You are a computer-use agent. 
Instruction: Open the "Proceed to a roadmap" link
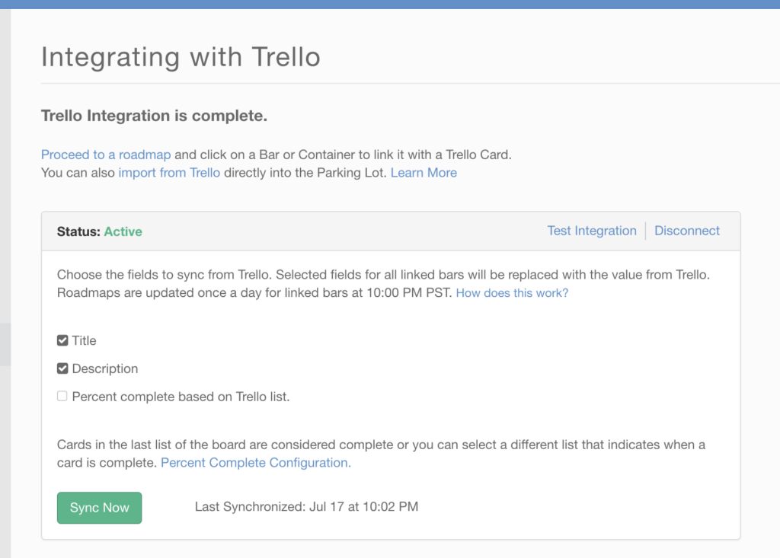[x=105, y=155]
